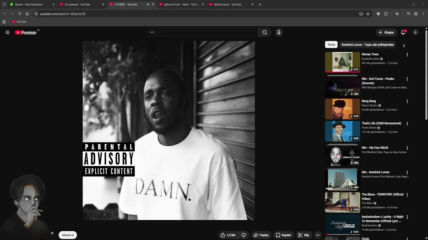Close the Wicked Game tab
Image resolution: width=428 pixels, height=240 pixels.
(252, 4)
